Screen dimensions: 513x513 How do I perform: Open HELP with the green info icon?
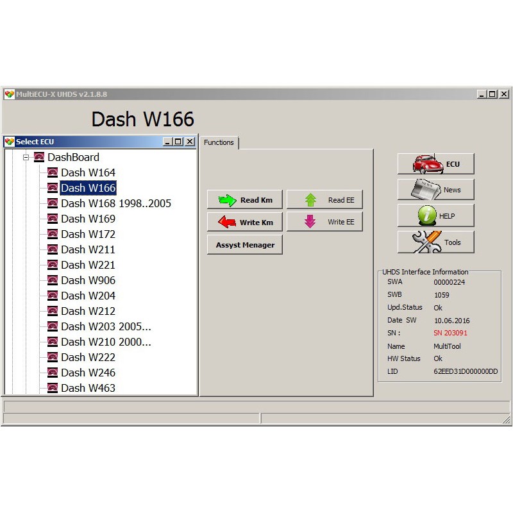[435, 216]
